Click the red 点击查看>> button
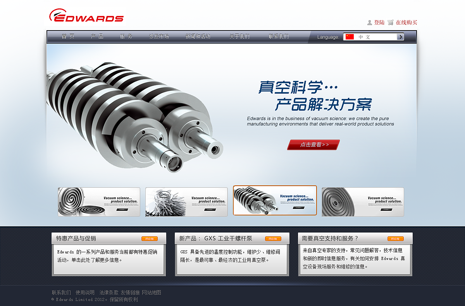The height and width of the screenshot is (306, 465). (x=313, y=145)
